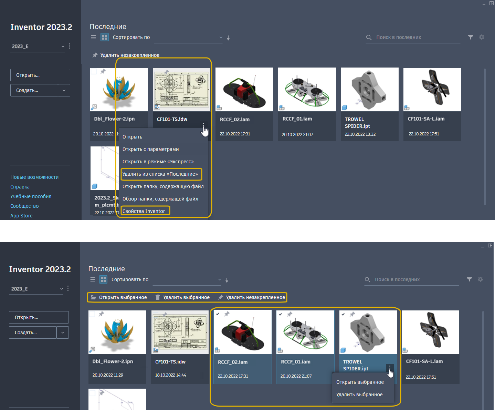Open settings gear in lower Inventor window

pyautogui.click(x=480, y=279)
